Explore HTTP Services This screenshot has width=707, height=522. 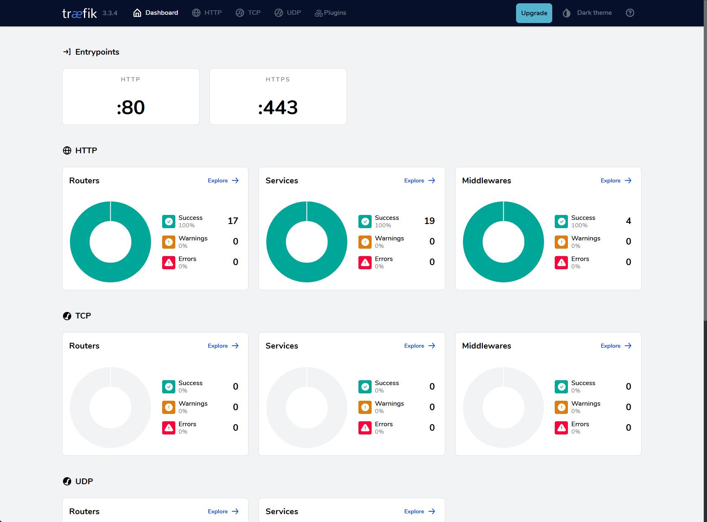[x=420, y=180]
